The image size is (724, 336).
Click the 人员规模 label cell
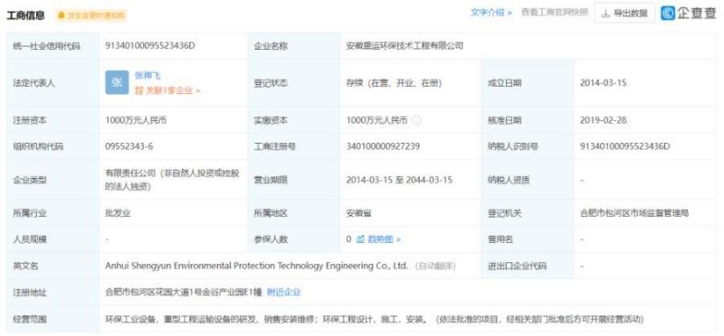(52, 239)
